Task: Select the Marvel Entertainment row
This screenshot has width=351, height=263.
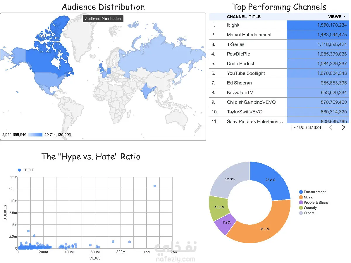Action: coord(279,35)
